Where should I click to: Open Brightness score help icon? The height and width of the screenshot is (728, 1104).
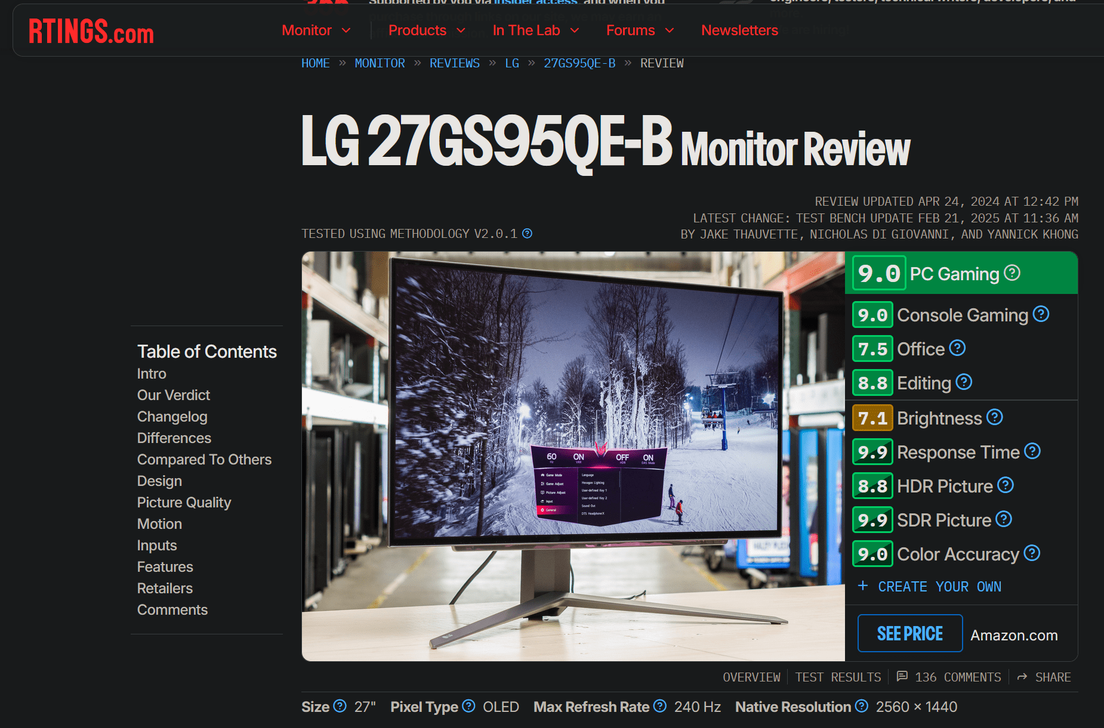994,417
